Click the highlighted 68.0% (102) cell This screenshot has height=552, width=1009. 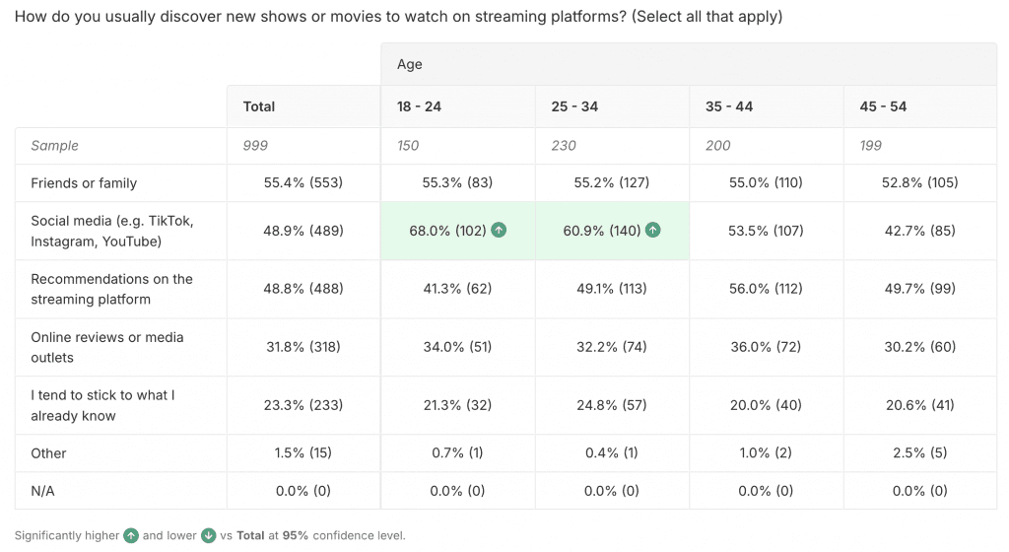point(448,231)
